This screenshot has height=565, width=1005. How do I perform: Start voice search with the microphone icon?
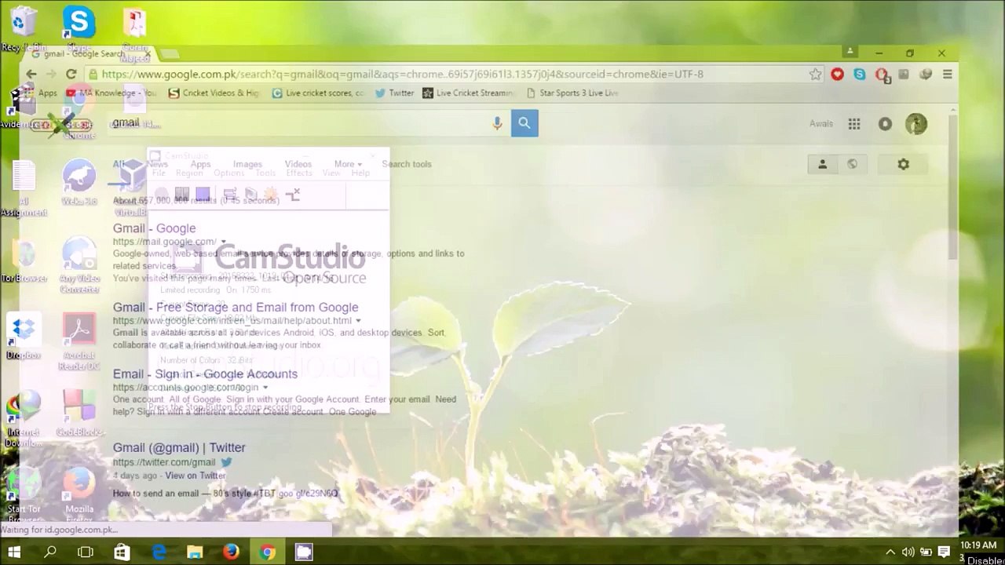point(497,123)
